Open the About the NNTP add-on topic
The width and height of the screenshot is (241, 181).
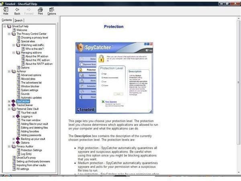tap(39, 64)
